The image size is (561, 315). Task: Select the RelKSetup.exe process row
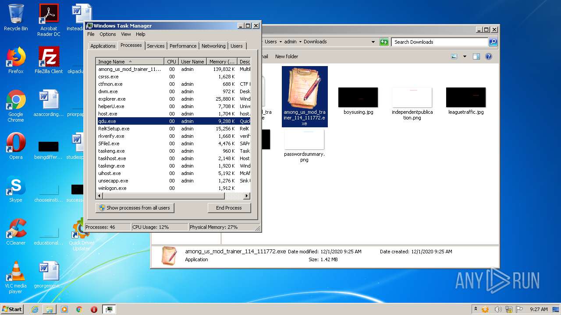point(174,129)
